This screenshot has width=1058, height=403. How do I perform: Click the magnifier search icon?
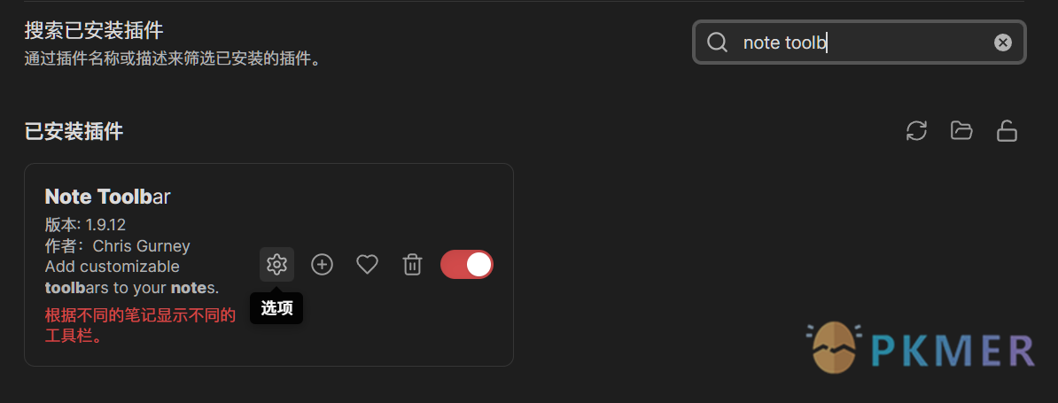pyautogui.click(x=717, y=43)
